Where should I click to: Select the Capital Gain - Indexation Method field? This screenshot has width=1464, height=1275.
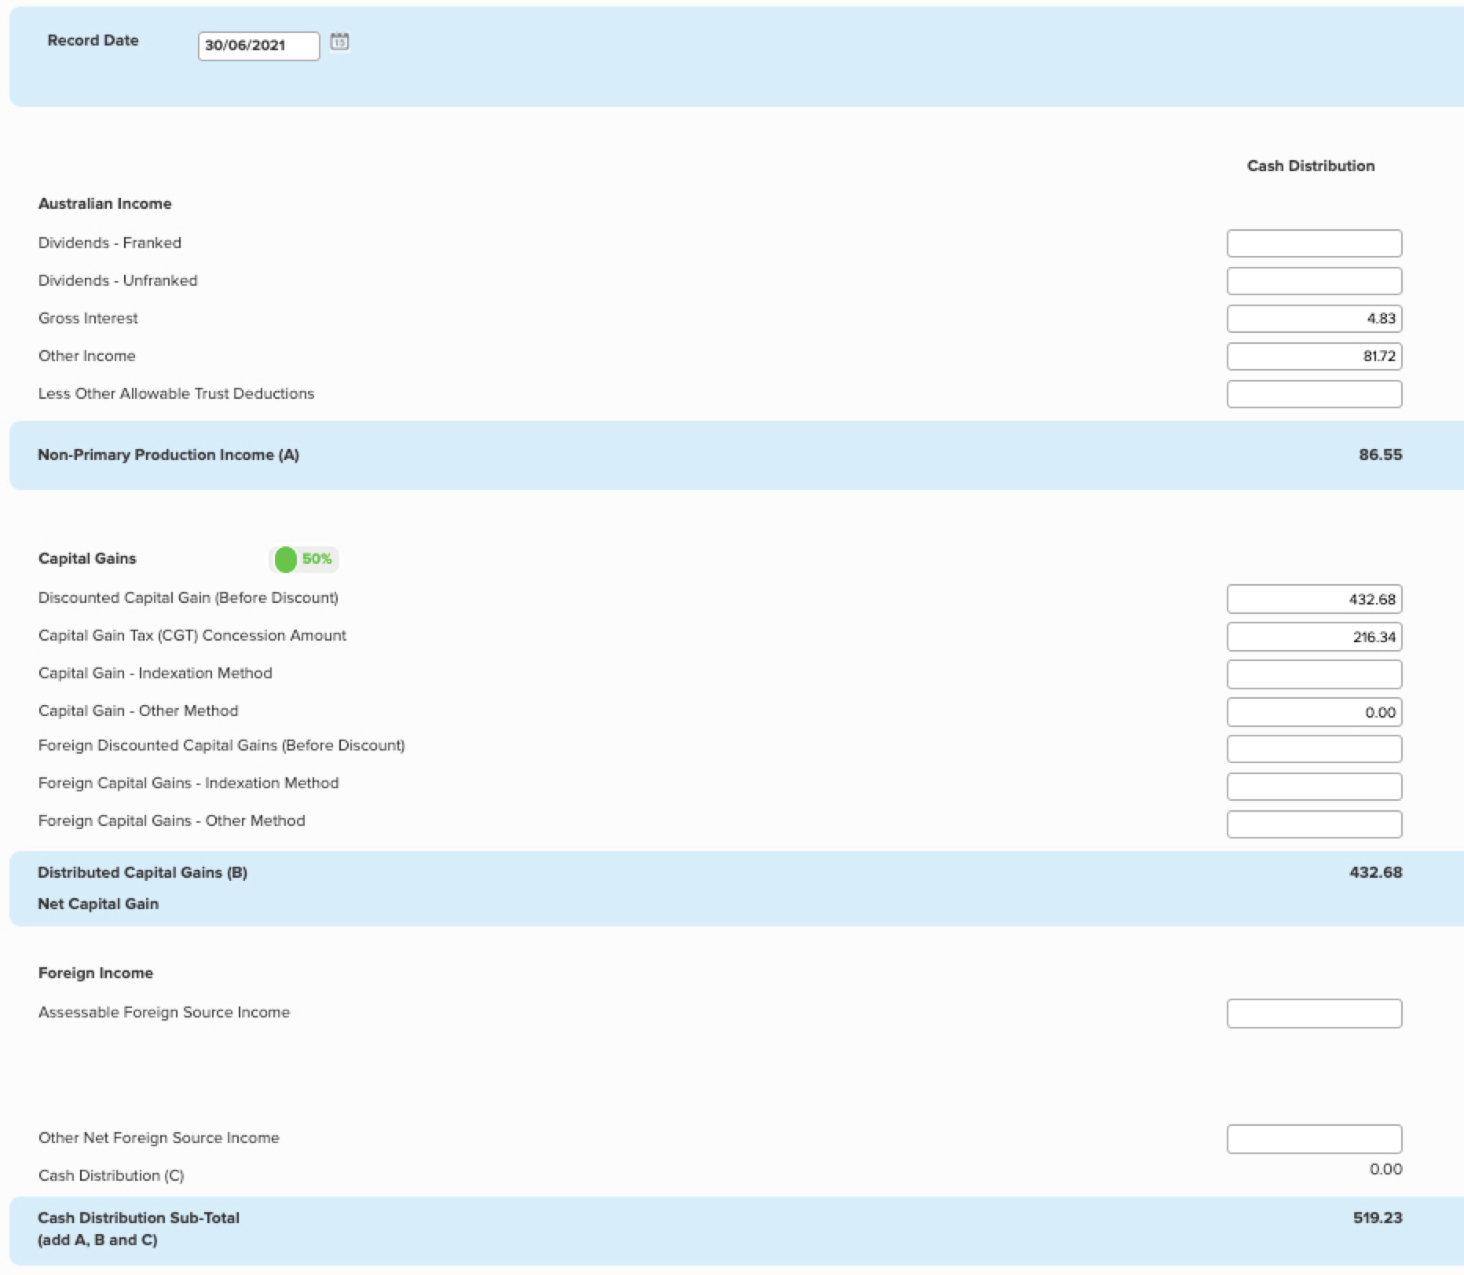click(x=1314, y=674)
